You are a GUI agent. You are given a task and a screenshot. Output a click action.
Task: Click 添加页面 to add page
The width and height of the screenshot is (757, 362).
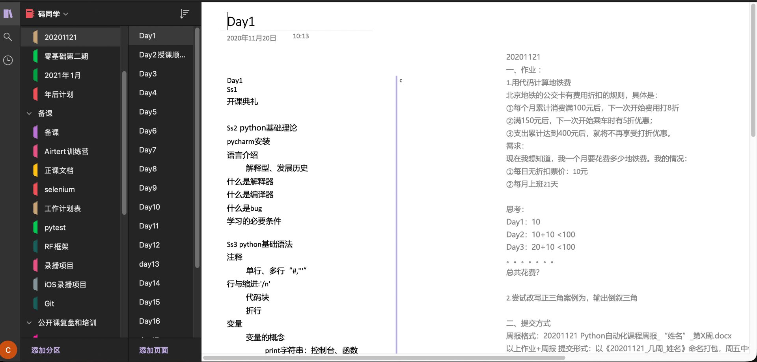click(x=154, y=350)
